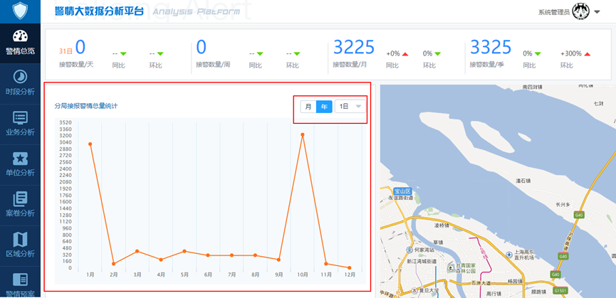Open 单位分析 star ticket icon
616x298 pixels.
(x=20, y=158)
